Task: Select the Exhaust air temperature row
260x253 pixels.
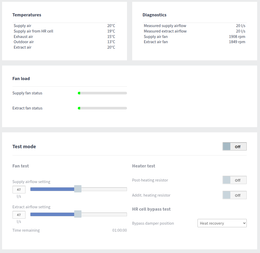Action: pos(64,37)
